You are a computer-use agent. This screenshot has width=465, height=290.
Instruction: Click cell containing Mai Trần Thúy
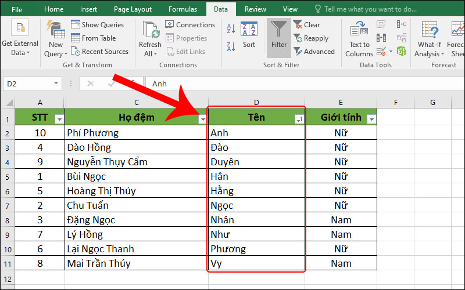click(x=137, y=263)
